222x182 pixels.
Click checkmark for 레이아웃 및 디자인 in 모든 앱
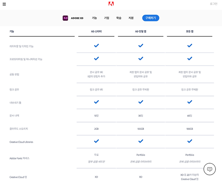[x=190, y=46]
